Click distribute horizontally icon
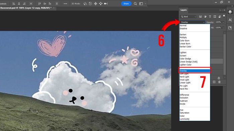Image resolution: width=234 pixels, height=131 pixels. coord(57,4)
